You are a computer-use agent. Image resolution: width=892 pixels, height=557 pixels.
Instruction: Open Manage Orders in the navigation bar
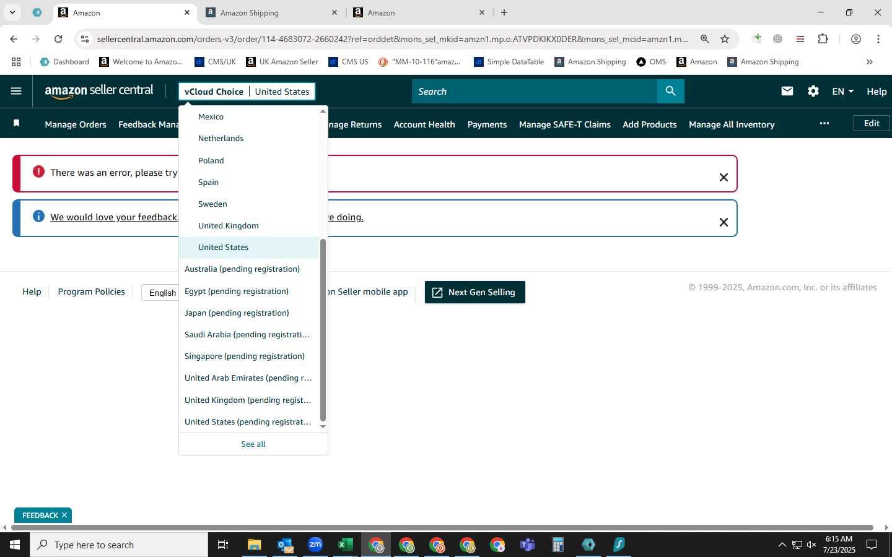coord(76,124)
